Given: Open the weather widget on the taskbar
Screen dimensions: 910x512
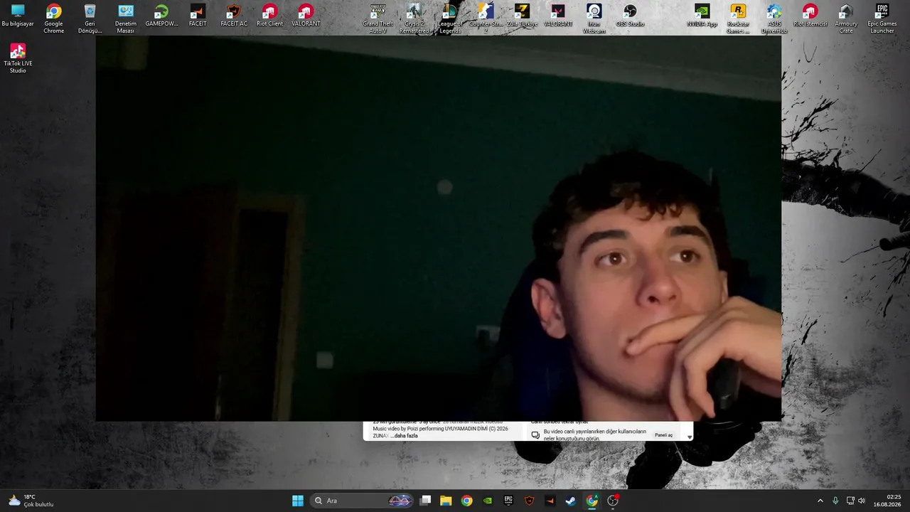Looking at the screenshot, I should coord(31,501).
